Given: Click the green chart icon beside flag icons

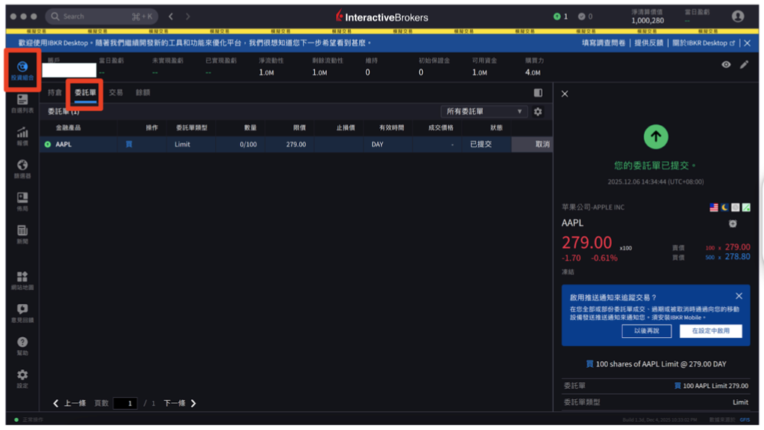Looking at the screenshot, I should [x=746, y=208].
